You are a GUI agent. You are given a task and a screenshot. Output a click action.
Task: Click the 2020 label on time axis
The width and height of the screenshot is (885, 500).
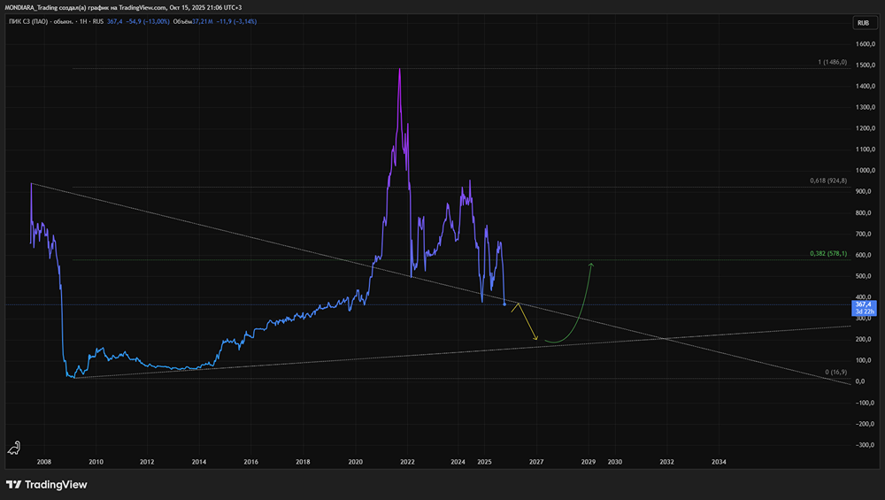point(356,462)
